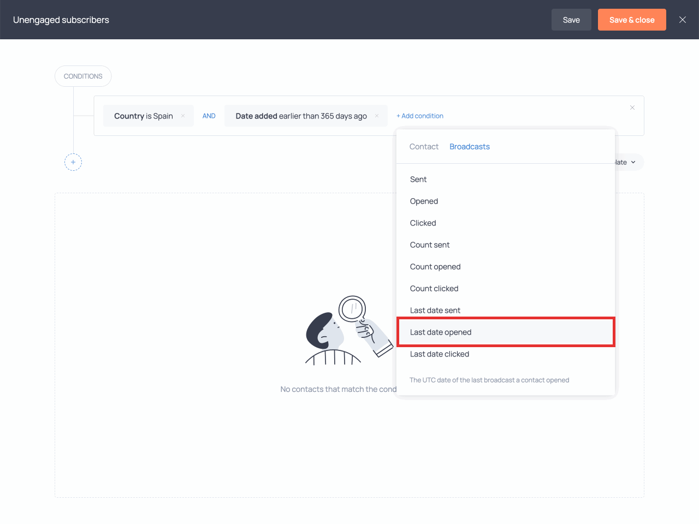Close the segment editor with X icon
This screenshot has width=699, height=524.
[x=682, y=20]
